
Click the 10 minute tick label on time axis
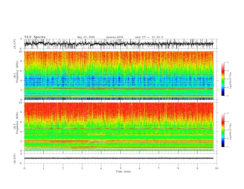217,168
